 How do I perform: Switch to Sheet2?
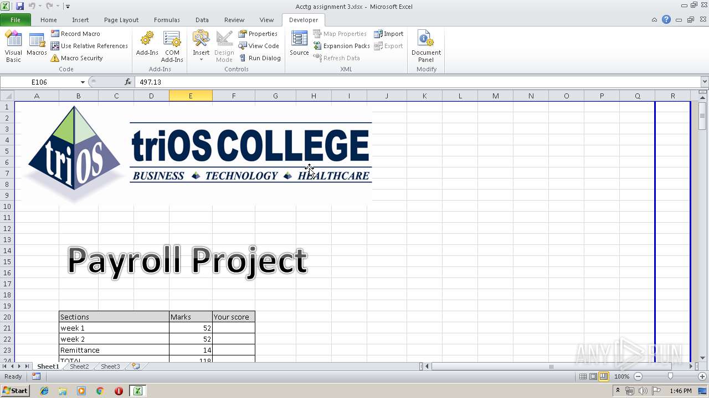tap(79, 366)
